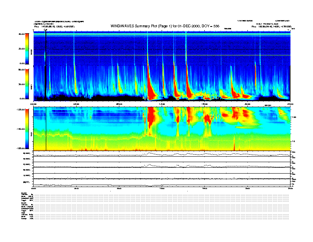Viewport: 313px width, 242px height.
Task: Click the vertical RAD1 axis label
Action: 31,87
